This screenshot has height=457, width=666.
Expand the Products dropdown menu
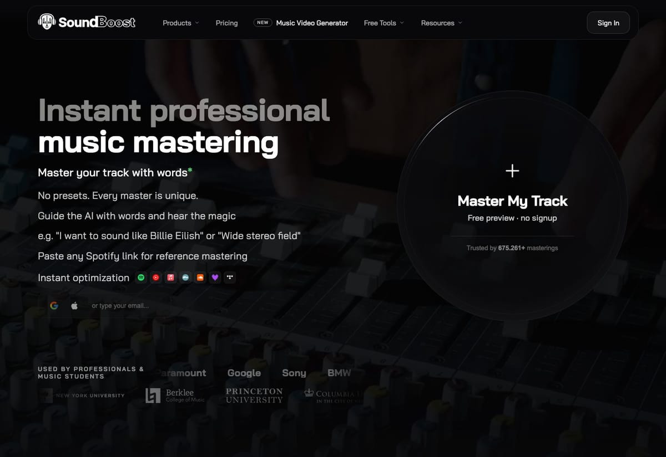click(x=181, y=23)
